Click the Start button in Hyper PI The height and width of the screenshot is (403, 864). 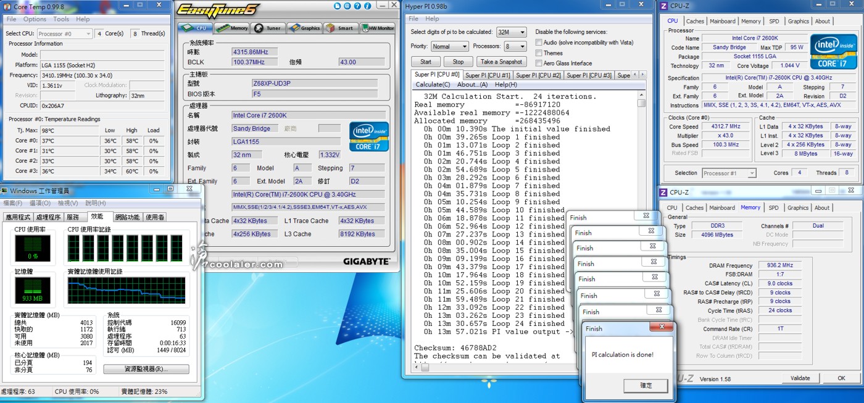(x=426, y=62)
